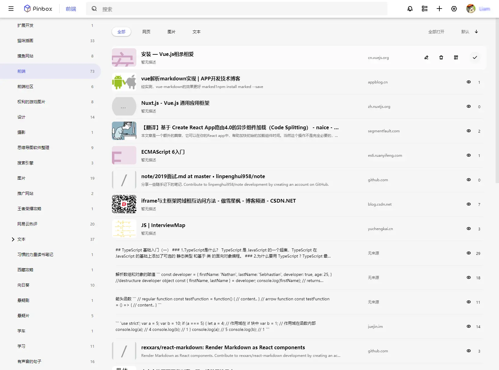Check the select mark on Vue.js bookmark

tap(475, 57)
